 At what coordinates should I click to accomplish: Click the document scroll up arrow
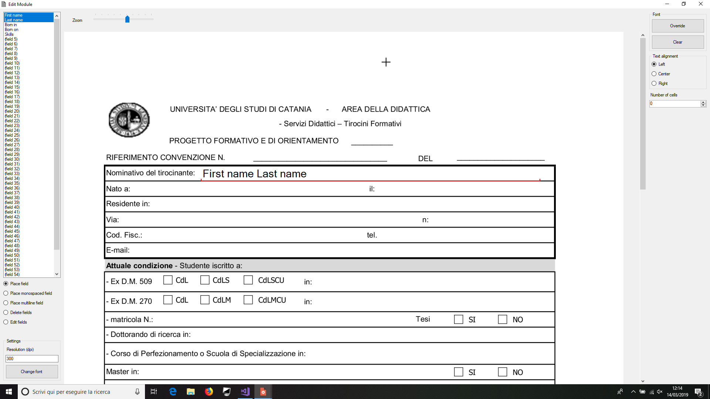(x=643, y=35)
